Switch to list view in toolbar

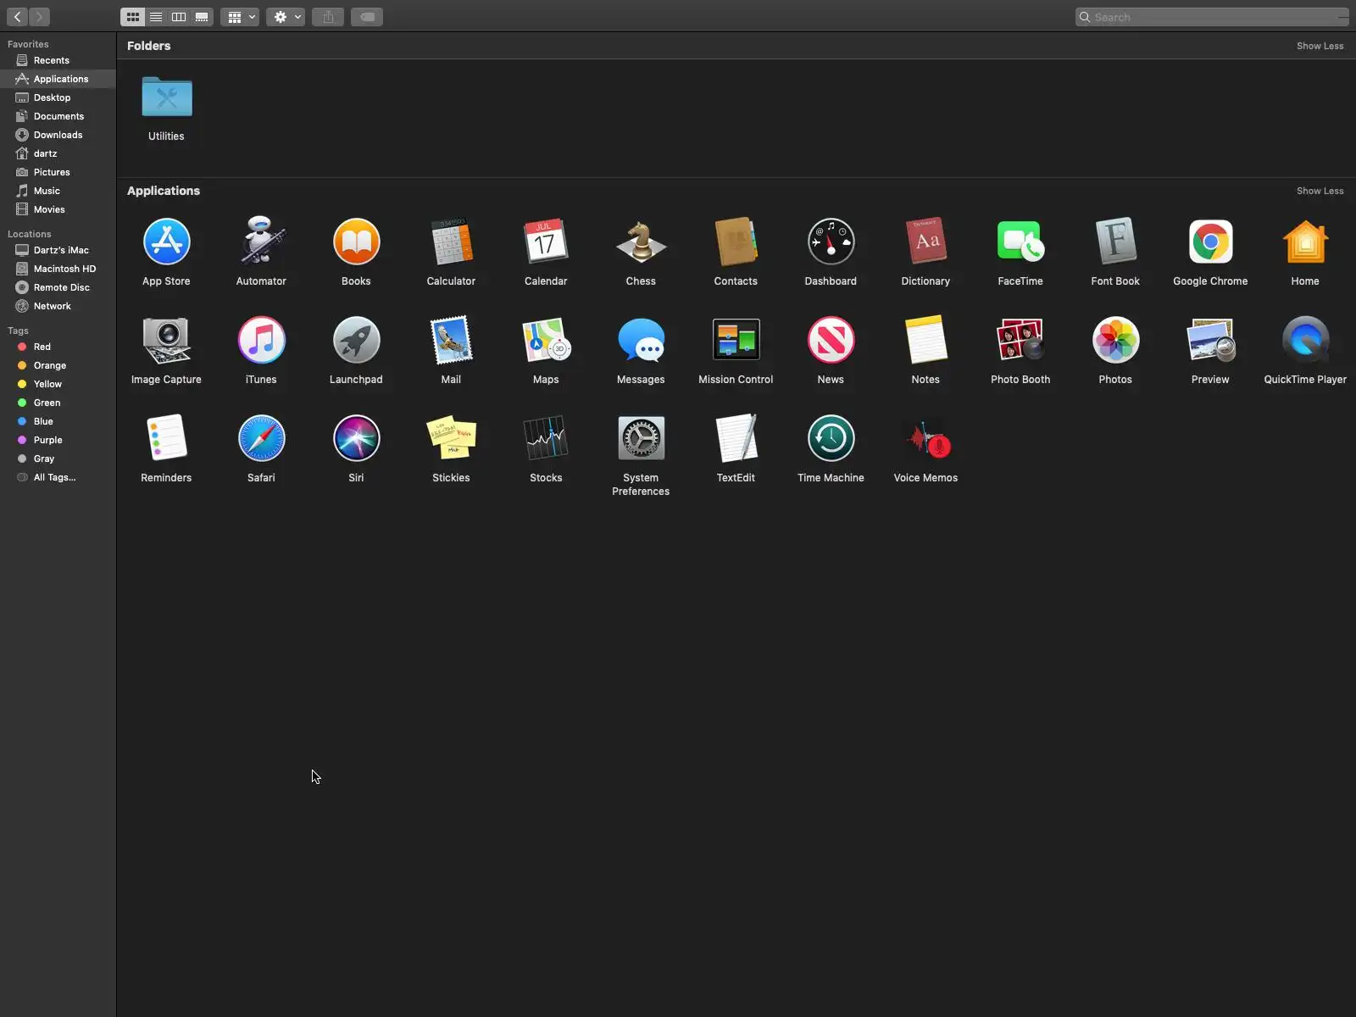pos(156,17)
